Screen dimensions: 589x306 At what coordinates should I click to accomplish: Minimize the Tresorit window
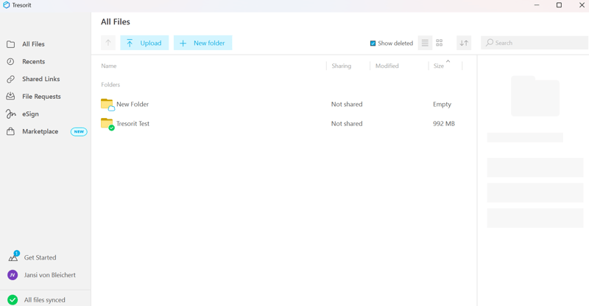pos(537,5)
